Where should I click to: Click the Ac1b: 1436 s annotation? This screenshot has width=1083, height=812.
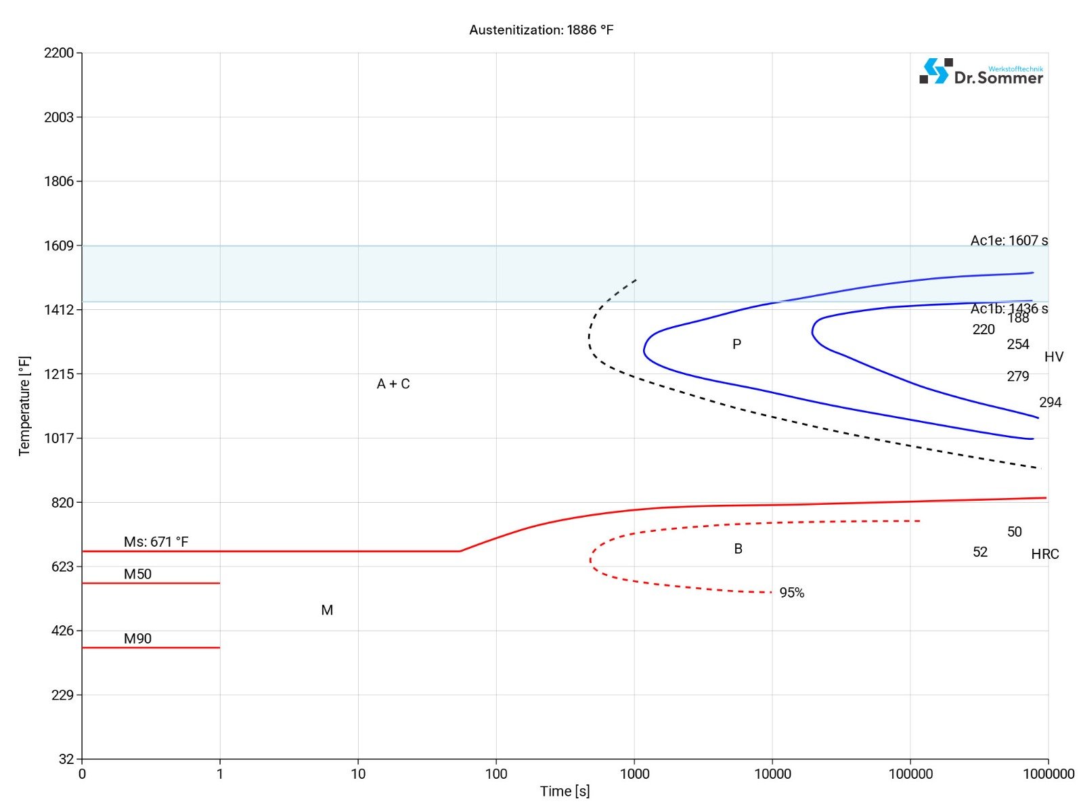(1009, 309)
